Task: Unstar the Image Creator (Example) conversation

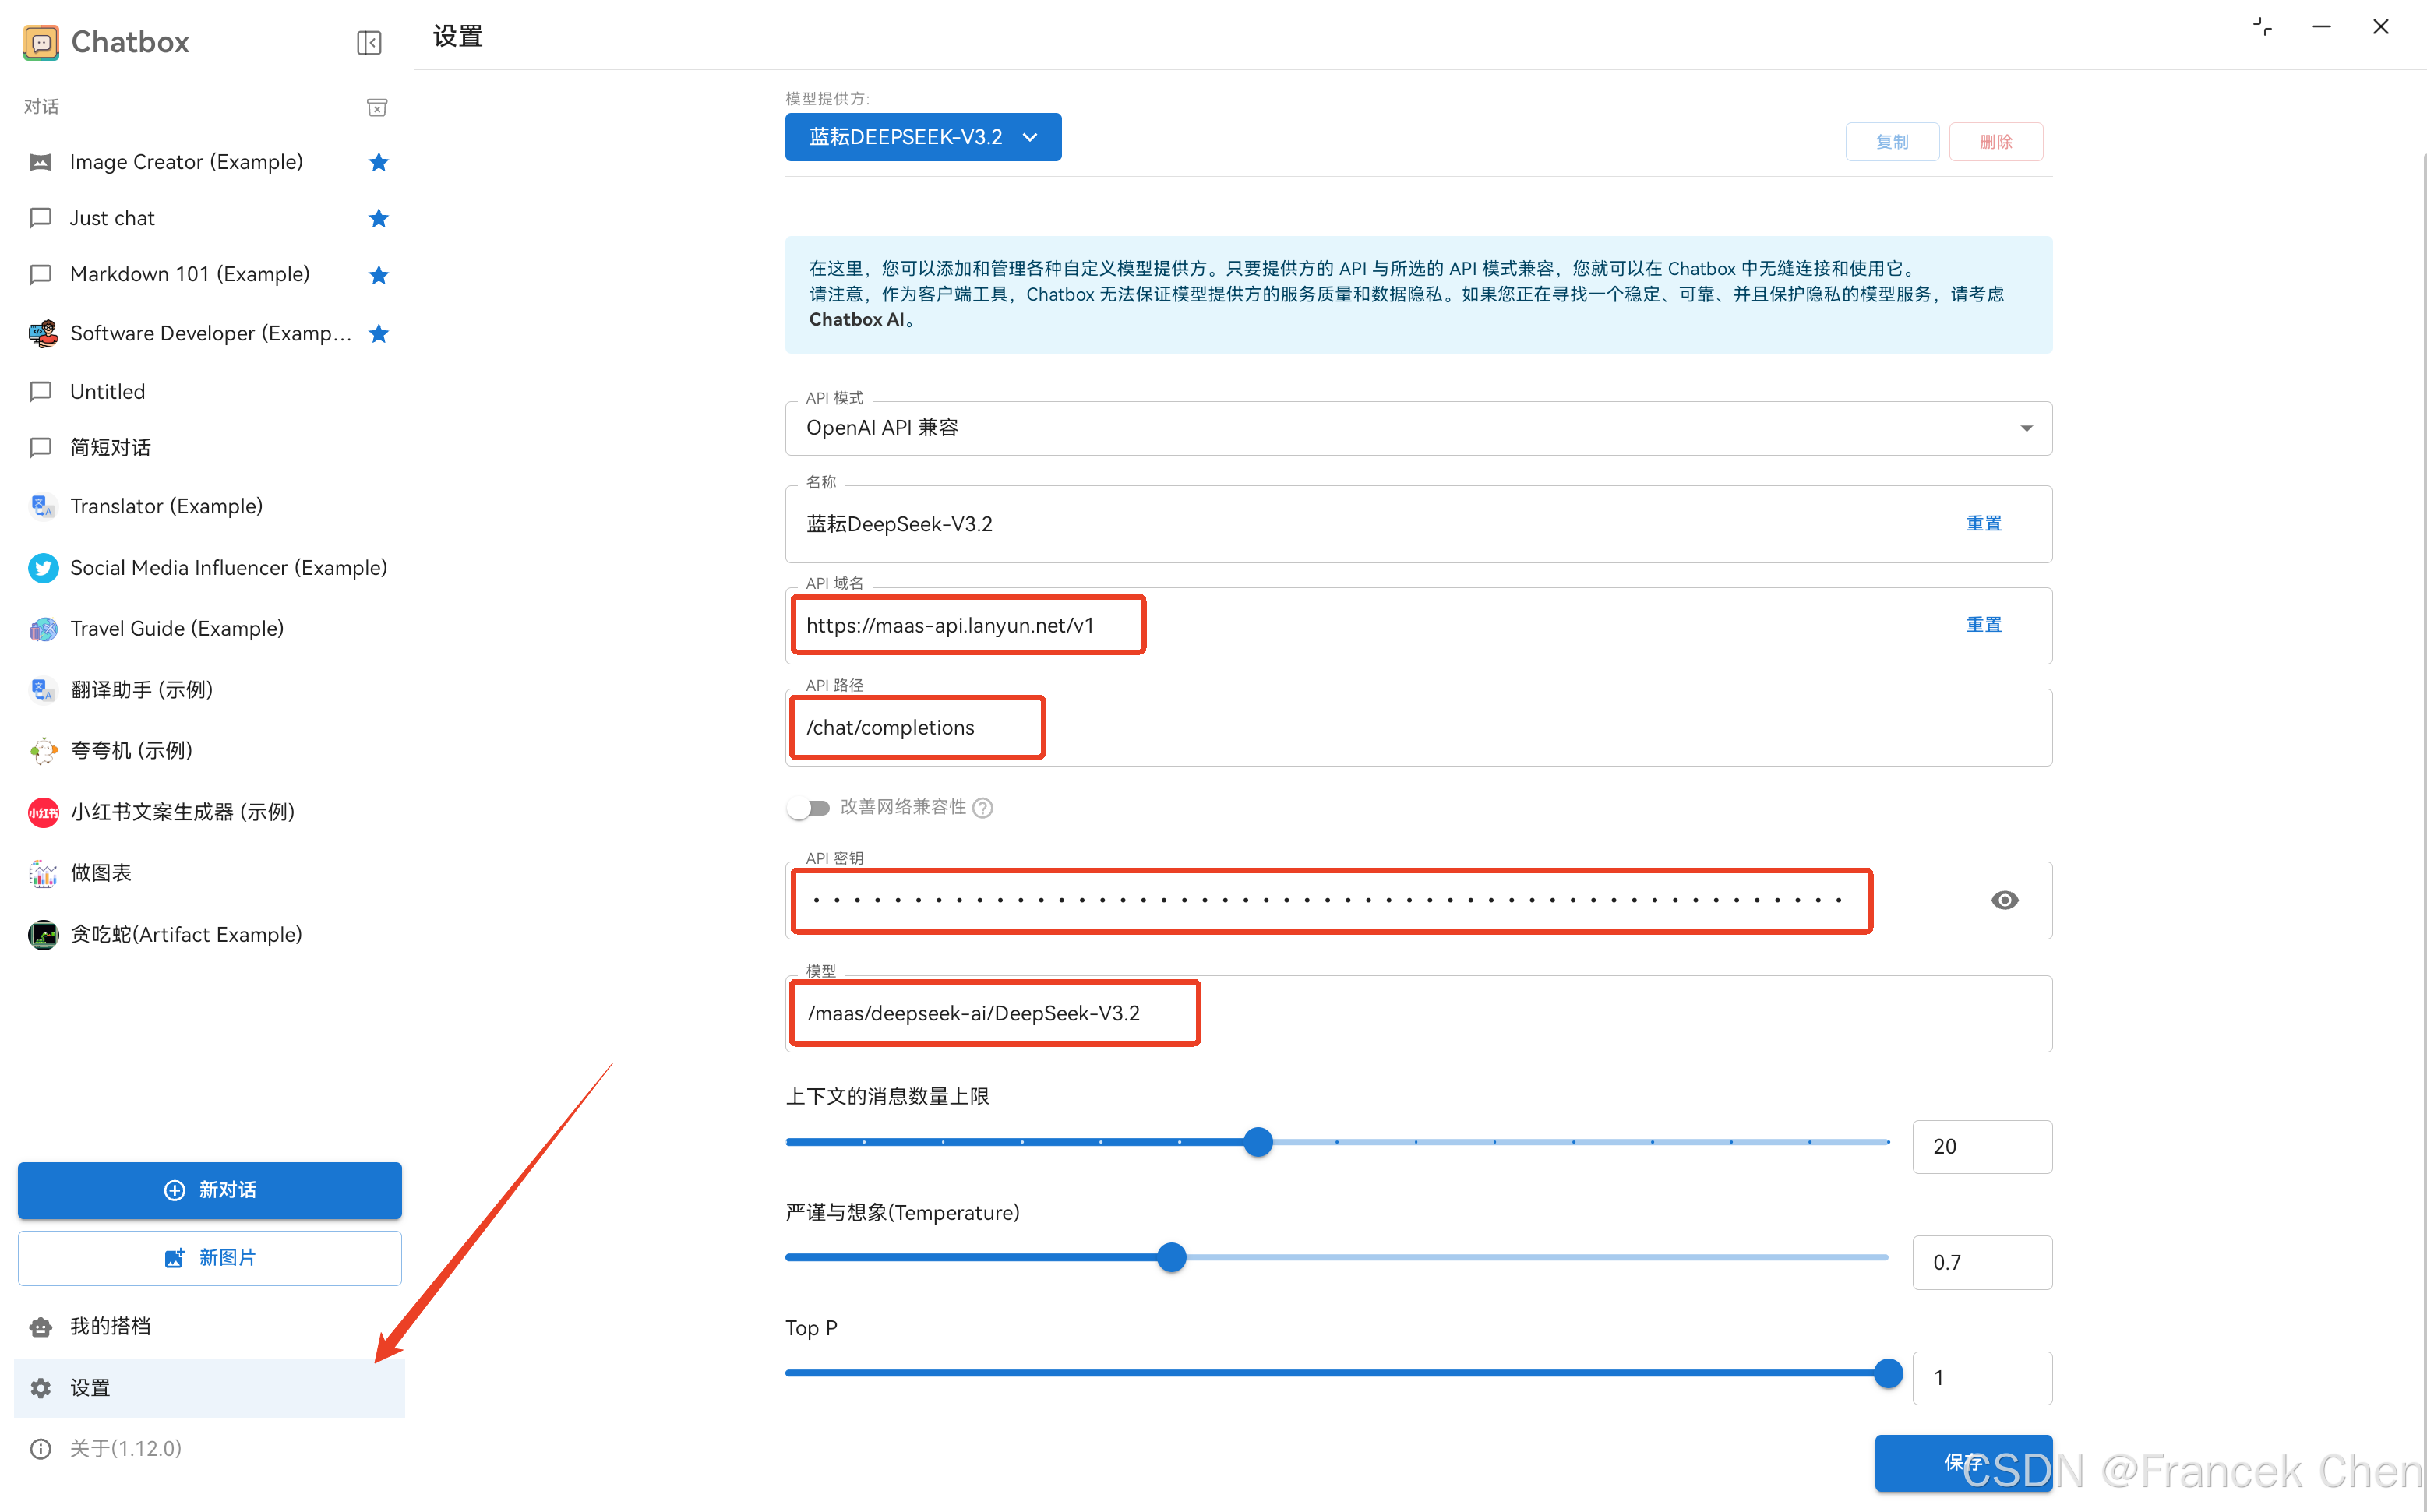Action: tap(378, 162)
